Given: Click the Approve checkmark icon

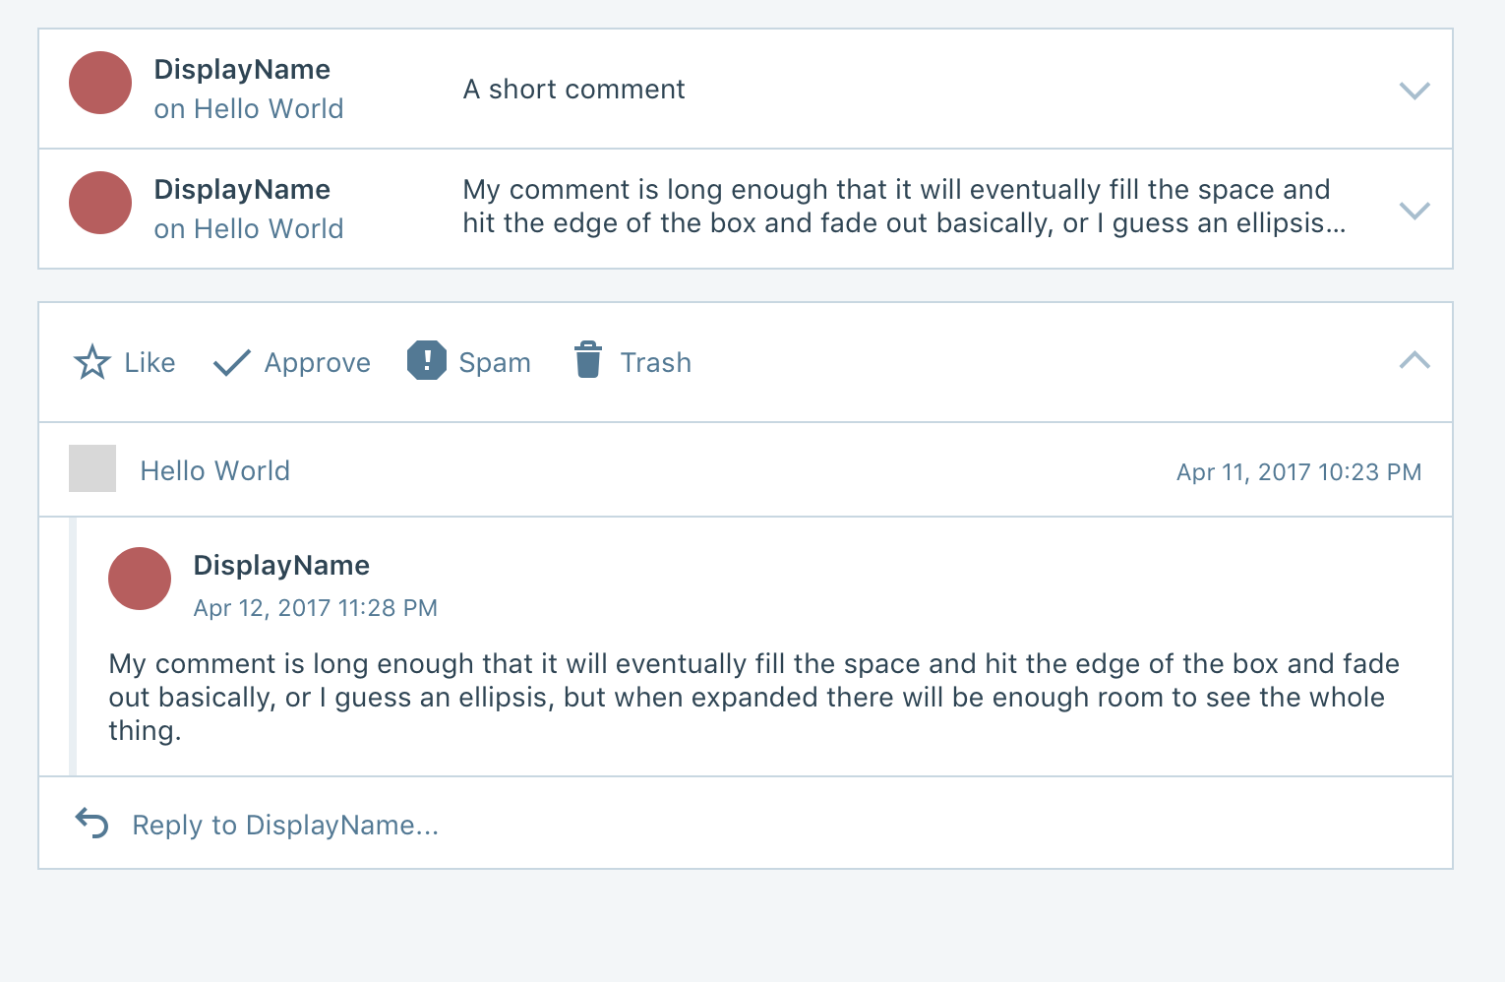Looking at the screenshot, I should click(x=232, y=363).
